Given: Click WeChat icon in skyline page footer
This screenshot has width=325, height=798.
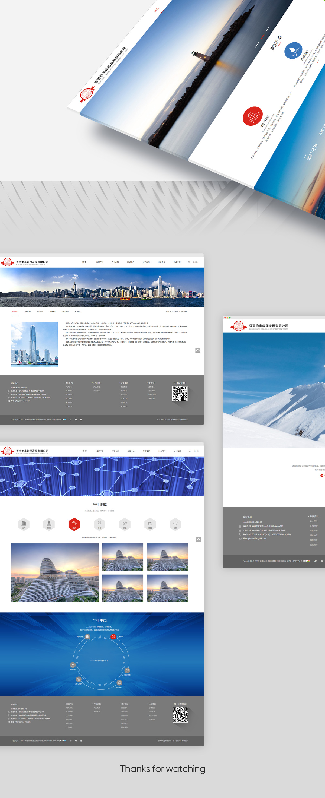Looking at the screenshot, I should (76, 419).
